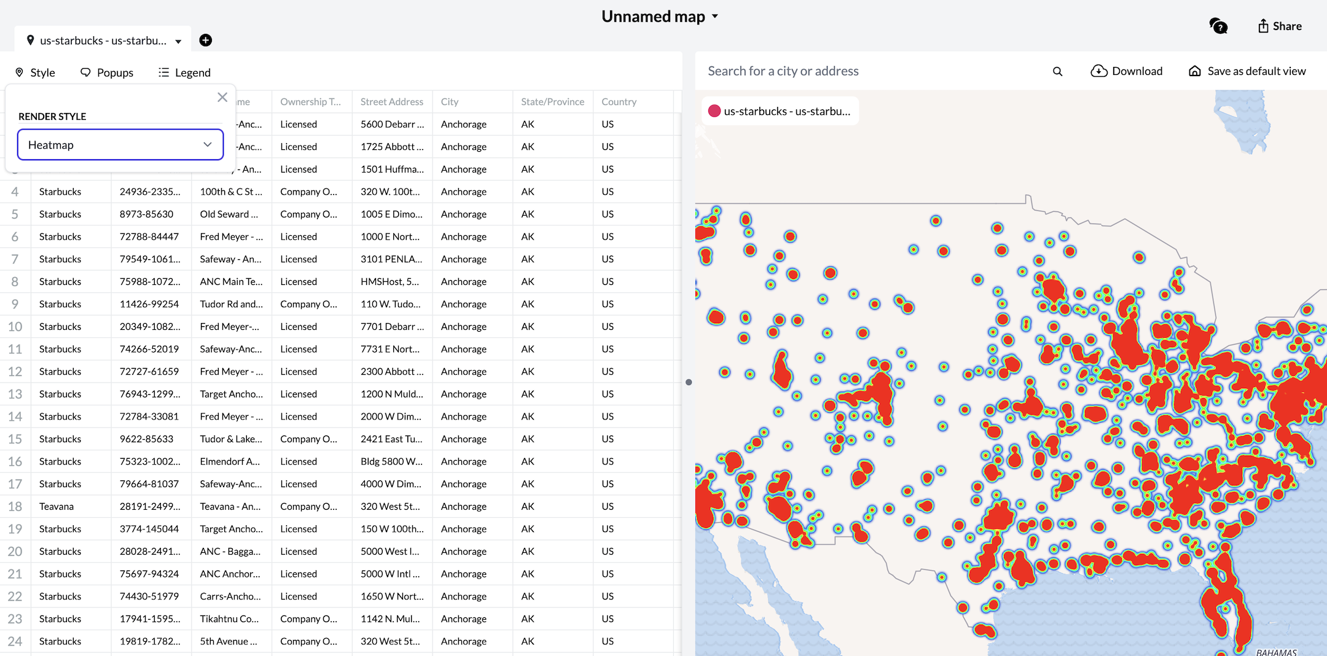Open the Style panel icon
Viewport: 1327px width, 656px height.
20,72
